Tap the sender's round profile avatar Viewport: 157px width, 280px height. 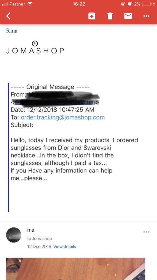tap(14, 235)
